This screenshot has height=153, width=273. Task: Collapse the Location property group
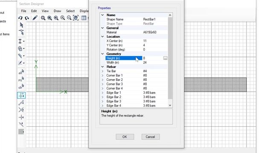coord(102,37)
